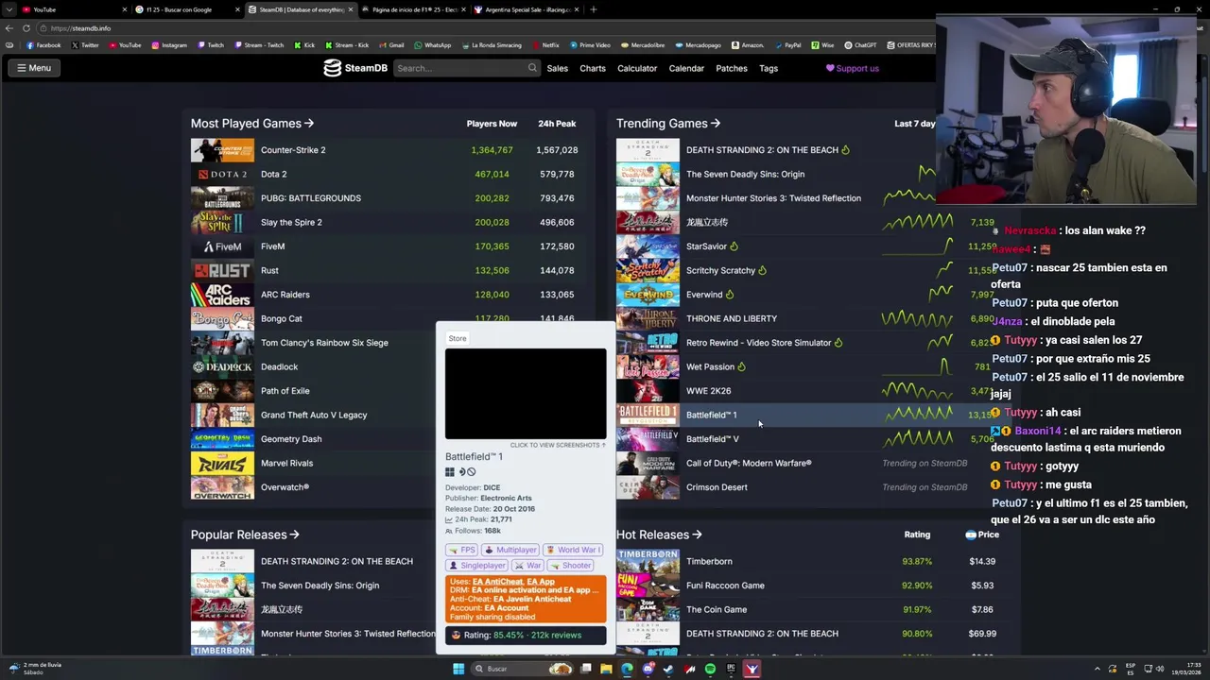1210x680 pixels.
Task: Select the Shooter tag
Action: 571,566
